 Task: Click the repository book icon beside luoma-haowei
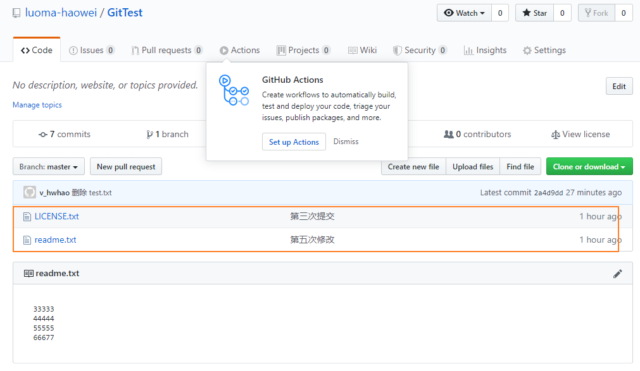(x=16, y=13)
